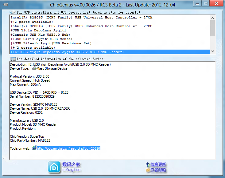This screenshot has height=178, width=225.
Task: Click the 'Device Revision: 0201' line
Action: point(26,112)
